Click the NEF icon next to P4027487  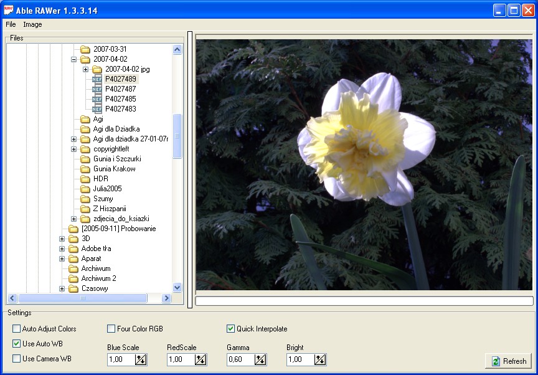click(x=97, y=89)
